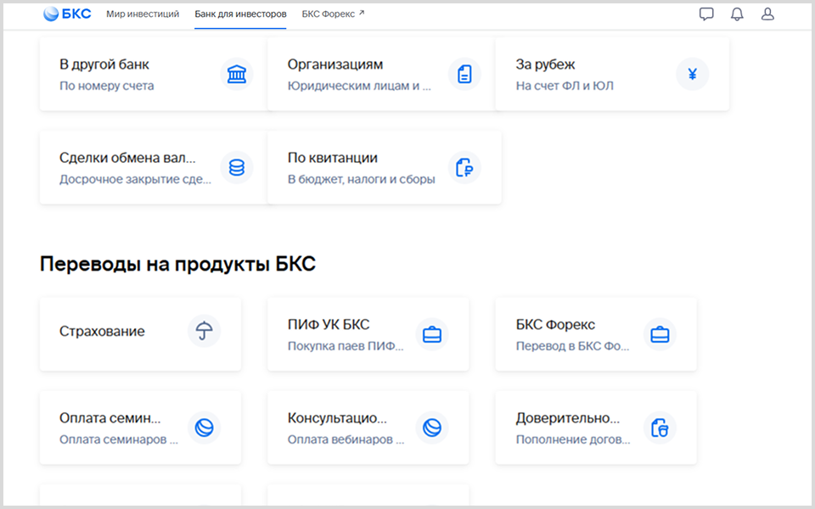Click the yen currency icon
The width and height of the screenshot is (815, 509).
click(x=693, y=75)
